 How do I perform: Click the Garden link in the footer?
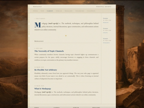coord(57,107)
